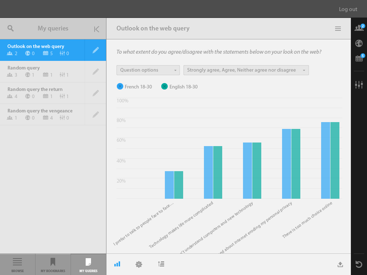Click filter count icon in Random query the return row
The height and width of the screenshot is (275, 367).
tap(62, 96)
